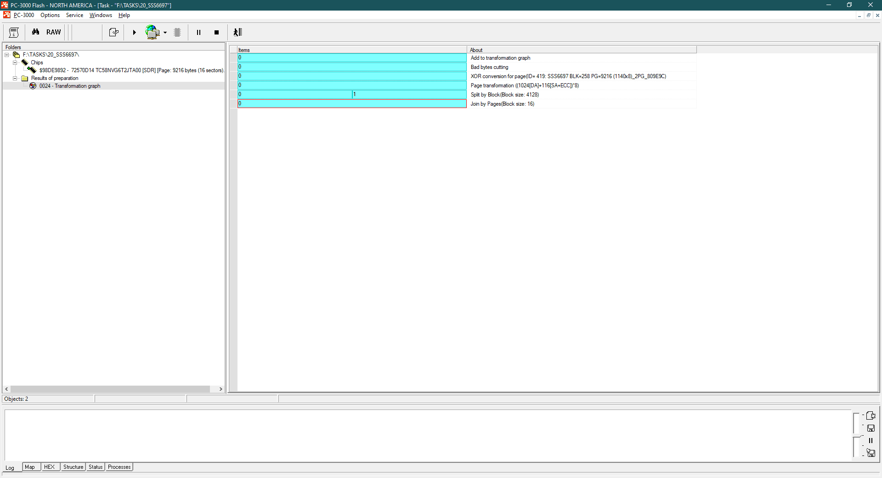The width and height of the screenshot is (882, 478).
Task: Switch to the Status tab
Action: tap(96, 467)
